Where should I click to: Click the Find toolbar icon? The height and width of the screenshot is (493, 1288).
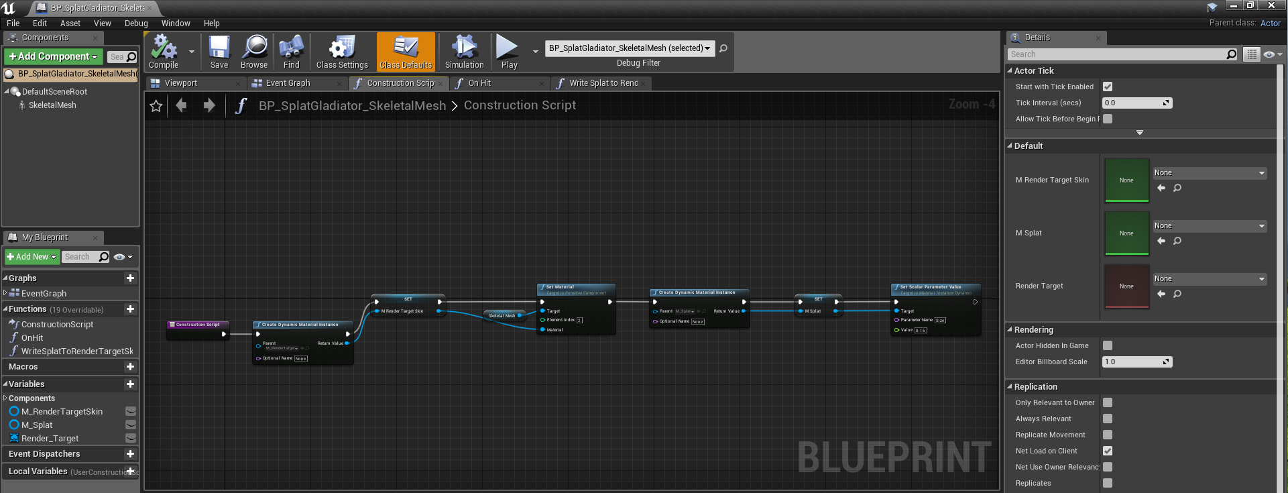(291, 52)
